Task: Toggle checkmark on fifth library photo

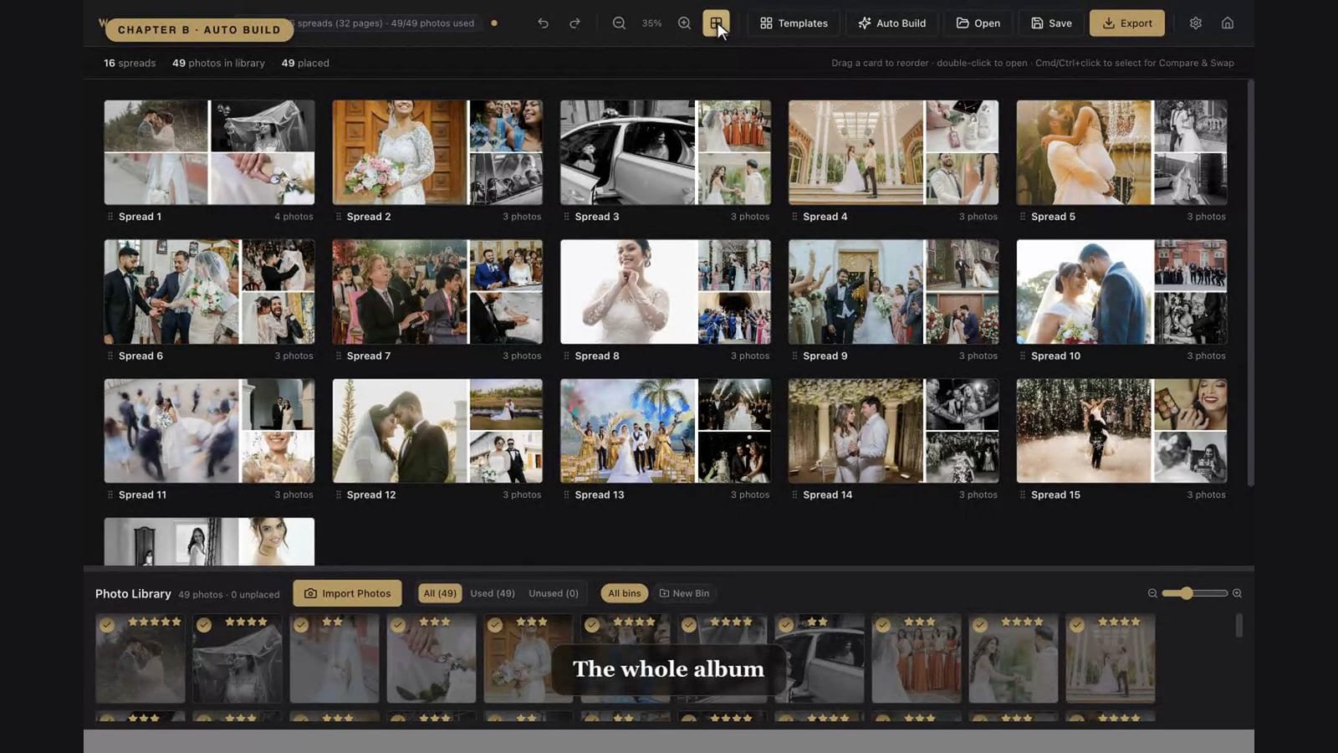Action: (495, 625)
